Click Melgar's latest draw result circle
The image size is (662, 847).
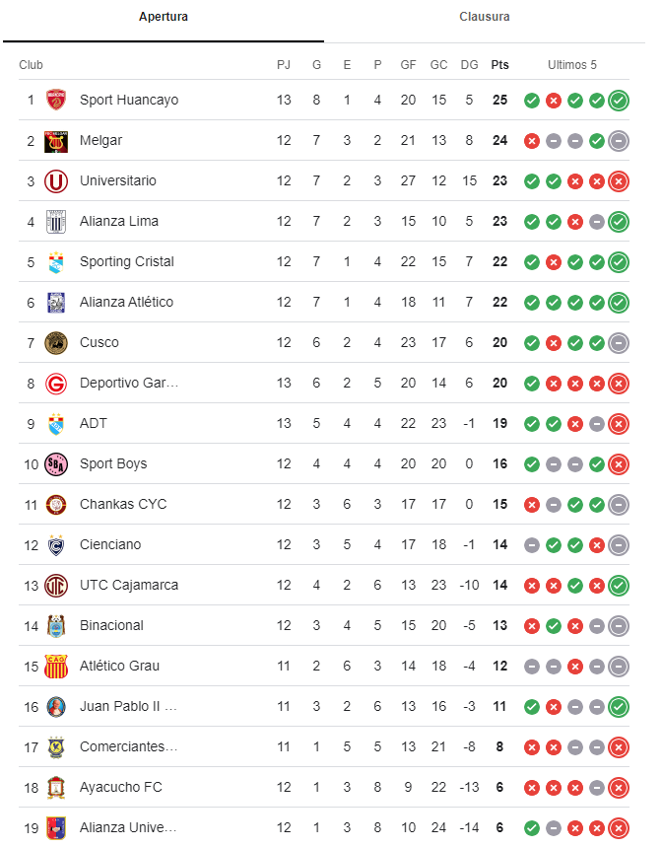pos(619,141)
